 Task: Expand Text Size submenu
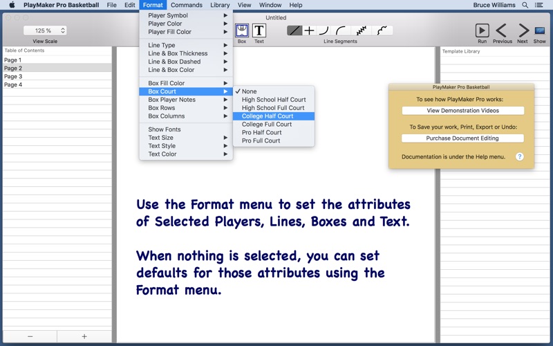[x=186, y=138]
